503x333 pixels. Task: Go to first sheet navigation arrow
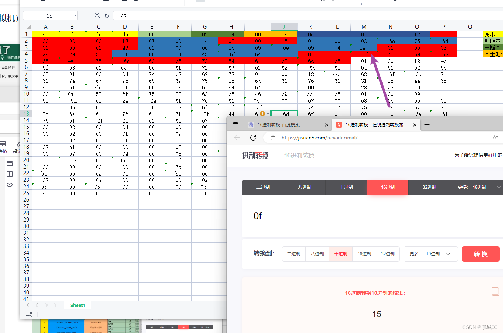coord(27,305)
